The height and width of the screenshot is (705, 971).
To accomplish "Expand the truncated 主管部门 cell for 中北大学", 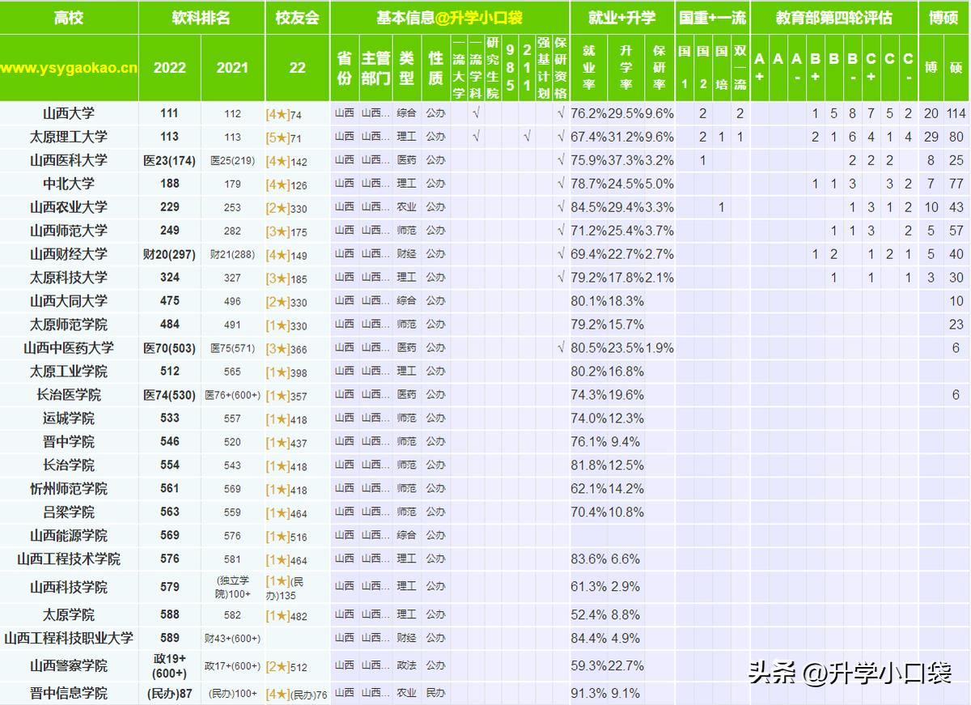I will pyautogui.click(x=375, y=184).
